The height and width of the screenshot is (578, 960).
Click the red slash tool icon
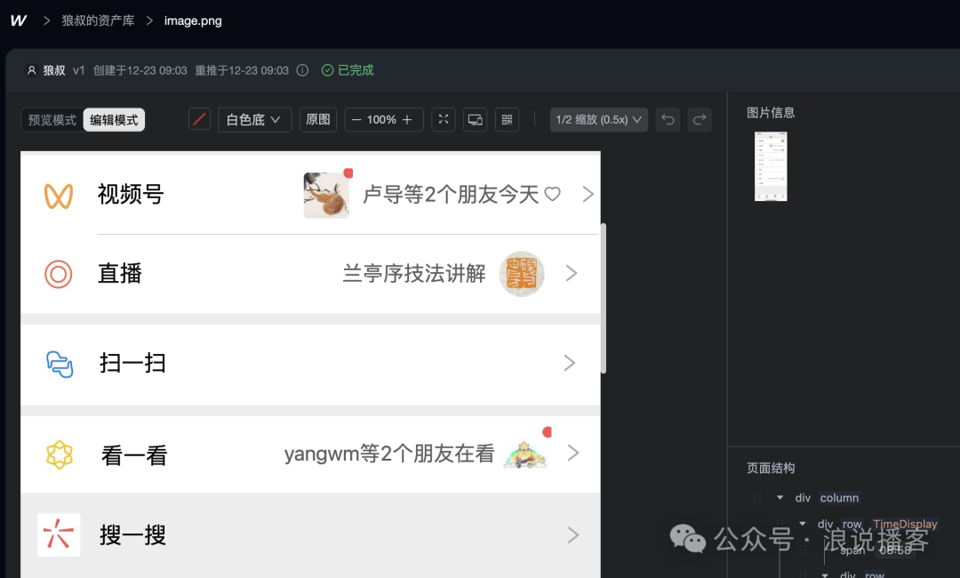click(x=200, y=119)
